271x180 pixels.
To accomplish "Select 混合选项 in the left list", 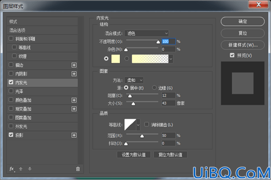I will (x=43, y=30).
